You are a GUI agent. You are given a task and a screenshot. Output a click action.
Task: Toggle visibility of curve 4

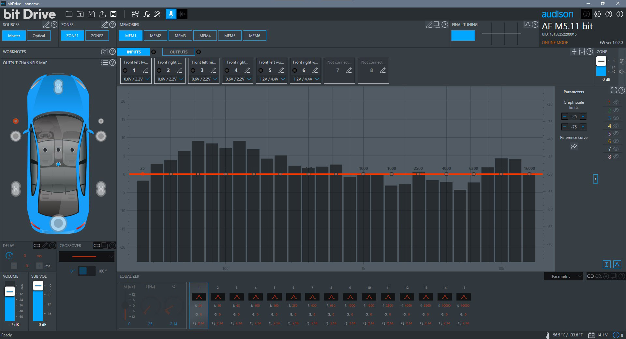pyautogui.click(x=616, y=125)
